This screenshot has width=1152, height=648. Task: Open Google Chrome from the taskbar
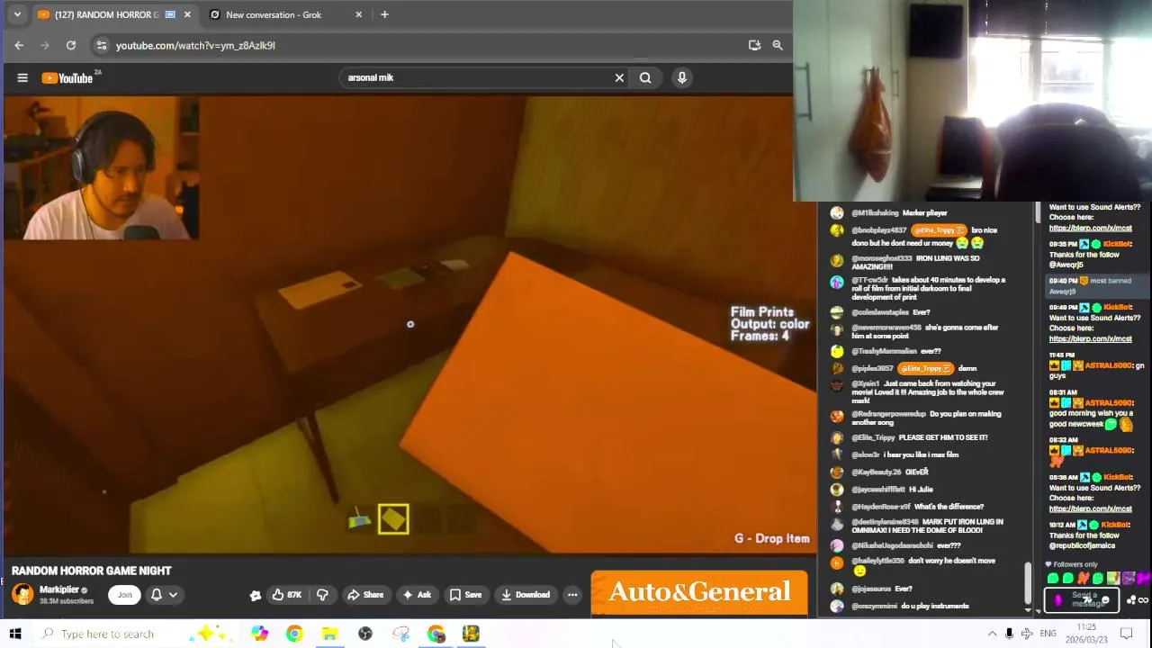tap(294, 634)
